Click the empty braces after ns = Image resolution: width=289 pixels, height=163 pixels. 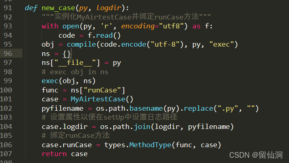pos(67,54)
